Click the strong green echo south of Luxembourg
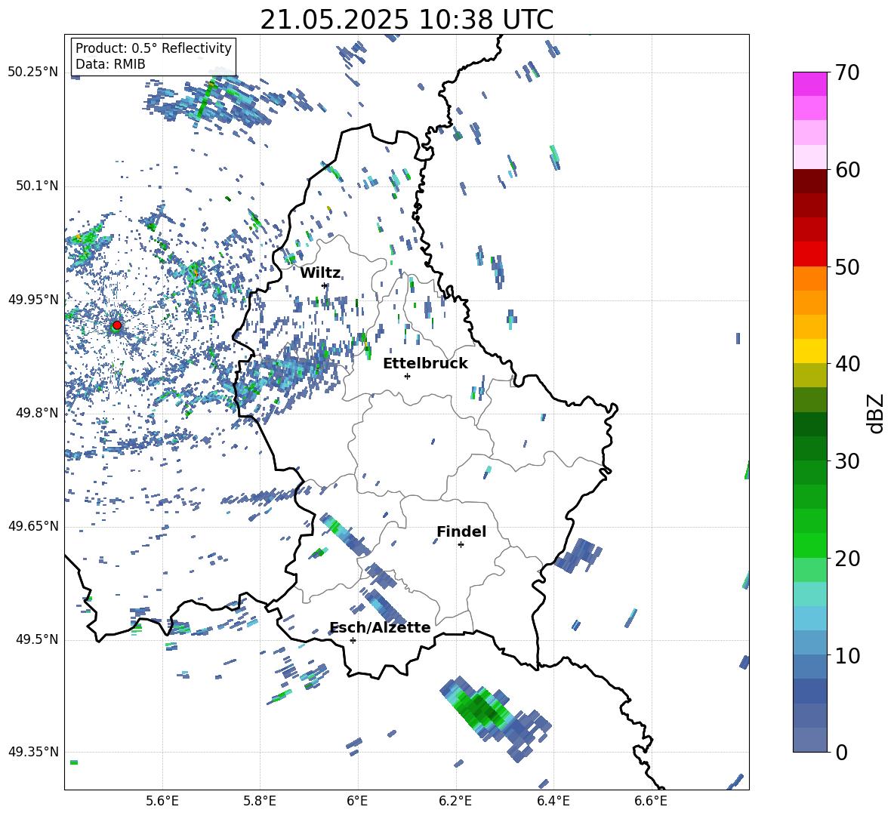Viewport: 894px width, 816px height. click(x=482, y=710)
